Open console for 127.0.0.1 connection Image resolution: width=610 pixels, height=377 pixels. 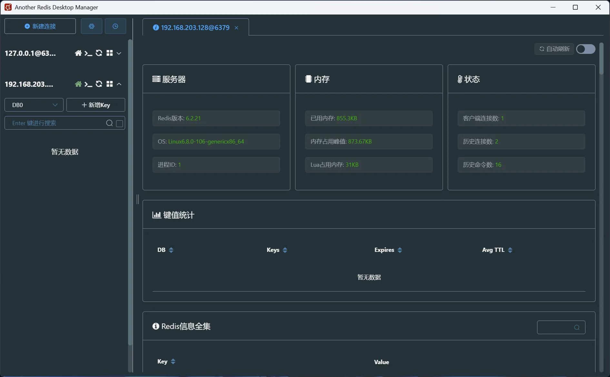(x=88, y=53)
